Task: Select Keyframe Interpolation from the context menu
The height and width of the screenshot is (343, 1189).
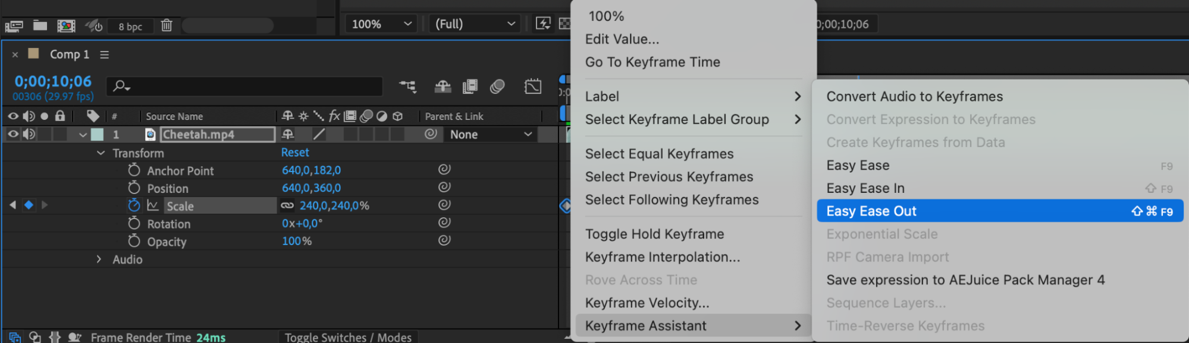Action: click(663, 257)
